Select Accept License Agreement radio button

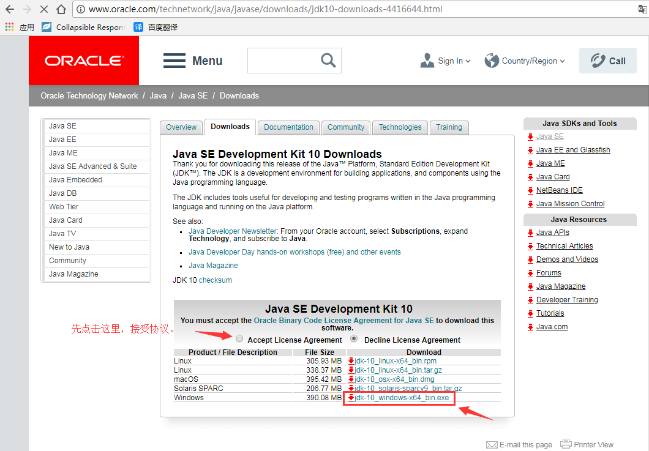(239, 338)
